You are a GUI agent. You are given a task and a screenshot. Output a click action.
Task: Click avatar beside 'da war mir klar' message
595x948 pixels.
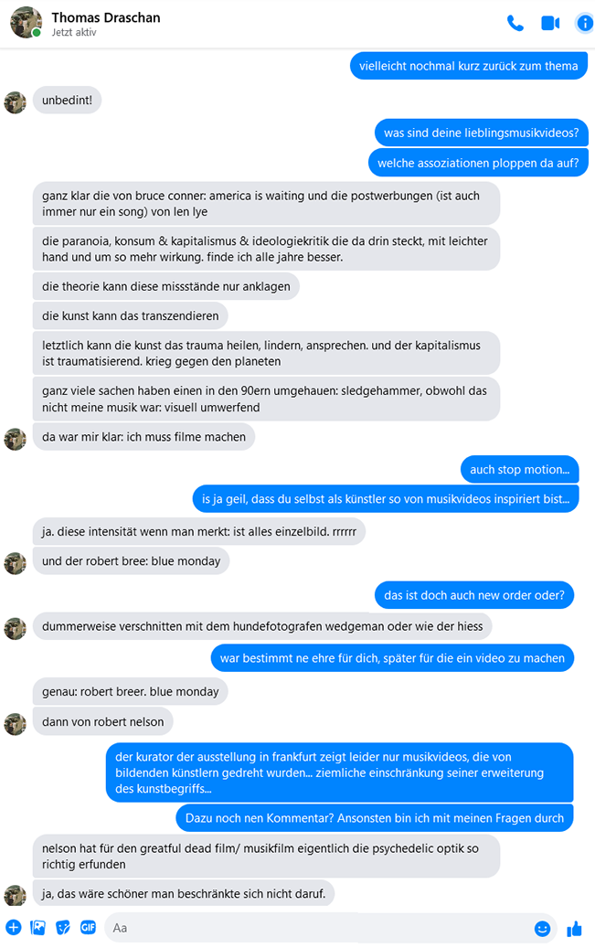[16, 440]
